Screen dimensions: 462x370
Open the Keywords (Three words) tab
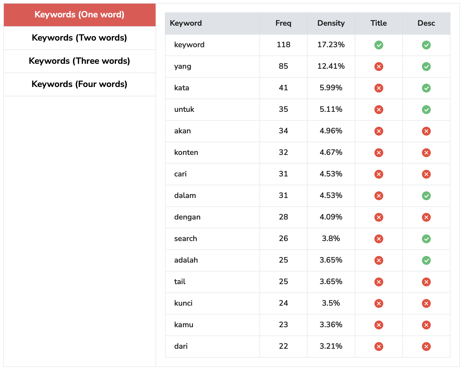79,61
